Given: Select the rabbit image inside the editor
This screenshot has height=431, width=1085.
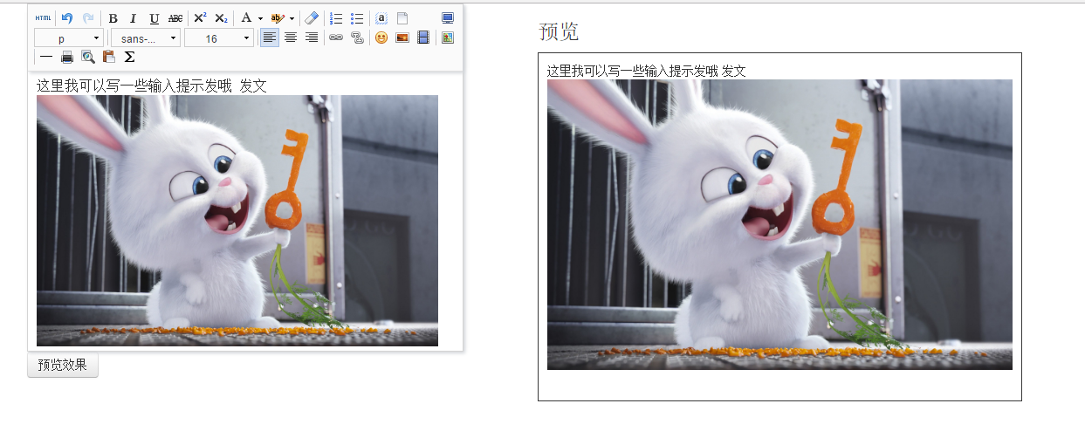Looking at the screenshot, I should [x=237, y=221].
